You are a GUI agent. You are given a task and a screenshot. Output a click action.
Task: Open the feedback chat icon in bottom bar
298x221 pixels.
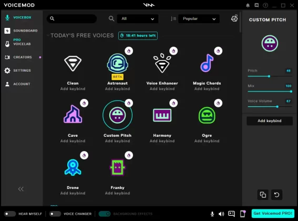click(x=231, y=214)
